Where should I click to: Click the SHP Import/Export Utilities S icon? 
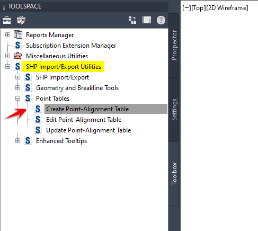[x=17, y=66]
